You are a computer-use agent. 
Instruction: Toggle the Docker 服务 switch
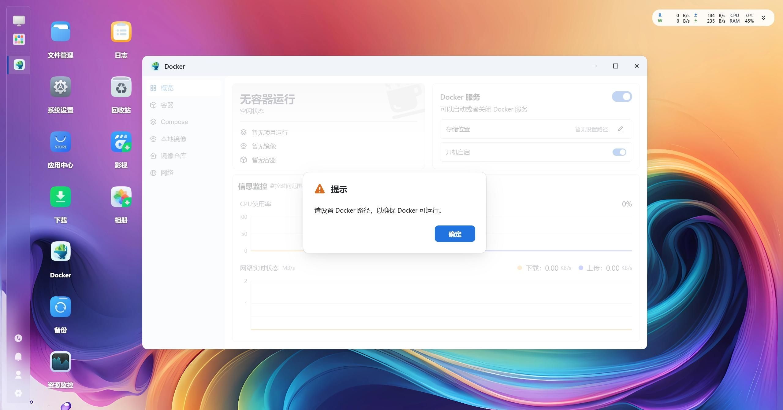tap(622, 97)
